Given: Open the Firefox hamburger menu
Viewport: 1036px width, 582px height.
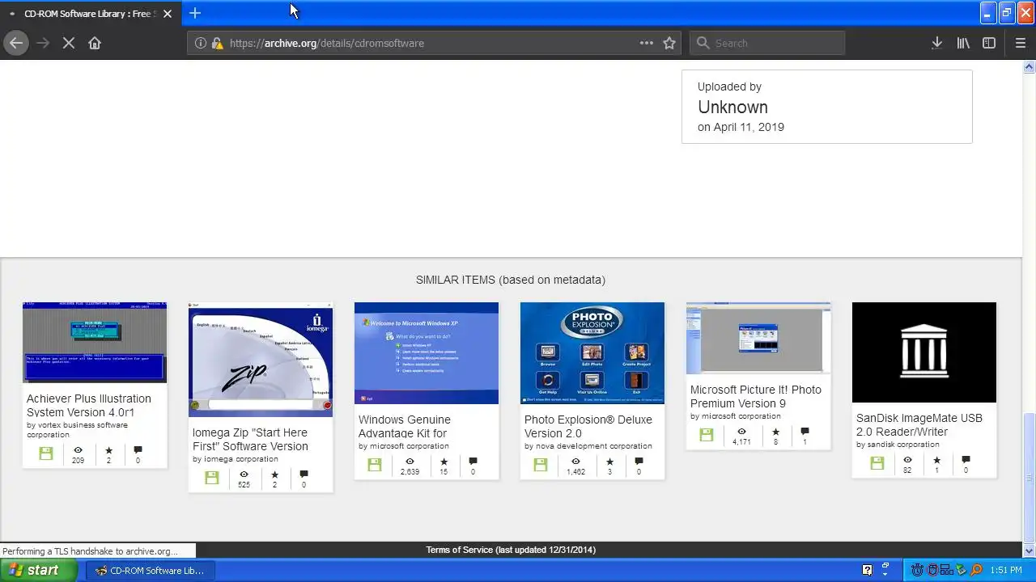Looking at the screenshot, I should [1020, 43].
